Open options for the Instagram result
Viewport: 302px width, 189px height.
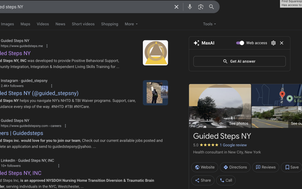pos(51,86)
